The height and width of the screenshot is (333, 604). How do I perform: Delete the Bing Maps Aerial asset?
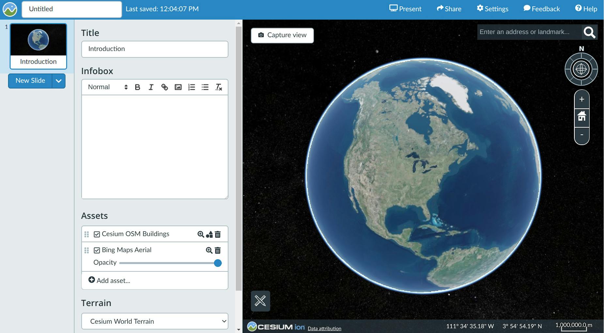[x=218, y=250]
